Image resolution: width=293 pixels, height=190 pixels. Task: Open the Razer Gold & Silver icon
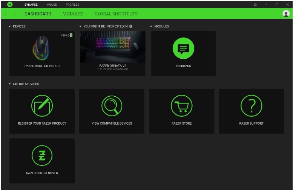42,155
